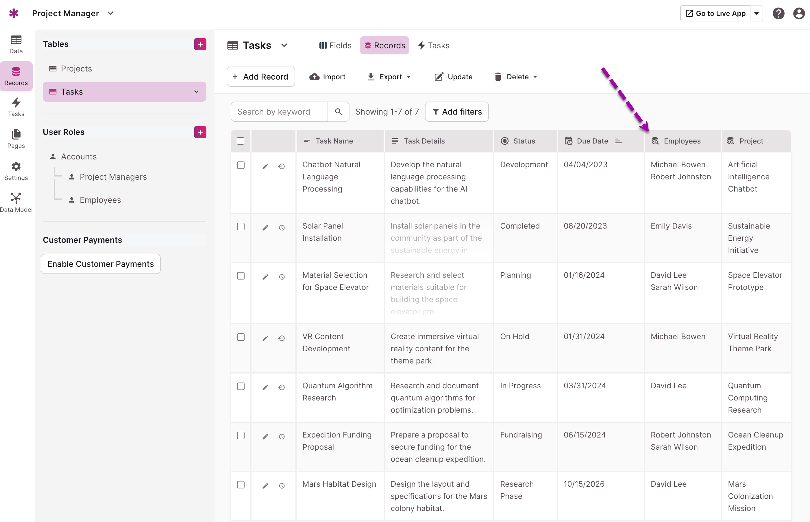View history of Chatbot Natural Language record

(x=281, y=166)
